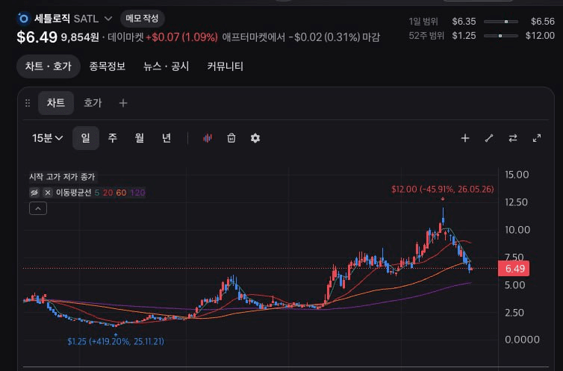Click the swap compare arrows icon
Viewport: 563px width, 371px height.
click(513, 138)
